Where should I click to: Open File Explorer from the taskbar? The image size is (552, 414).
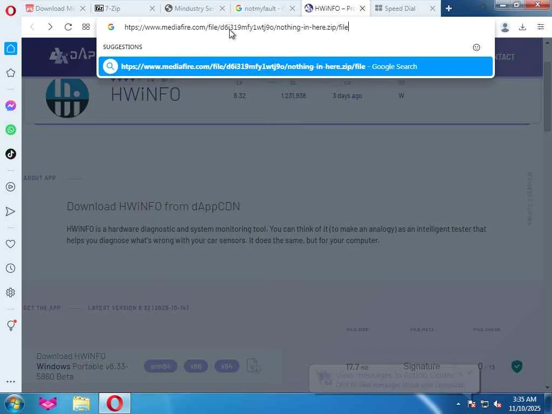[81, 403]
